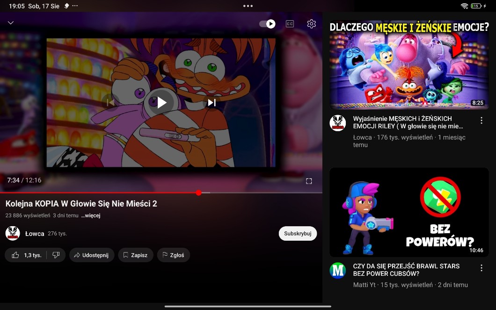Expand description via "...więcej"

coord(90,216)
